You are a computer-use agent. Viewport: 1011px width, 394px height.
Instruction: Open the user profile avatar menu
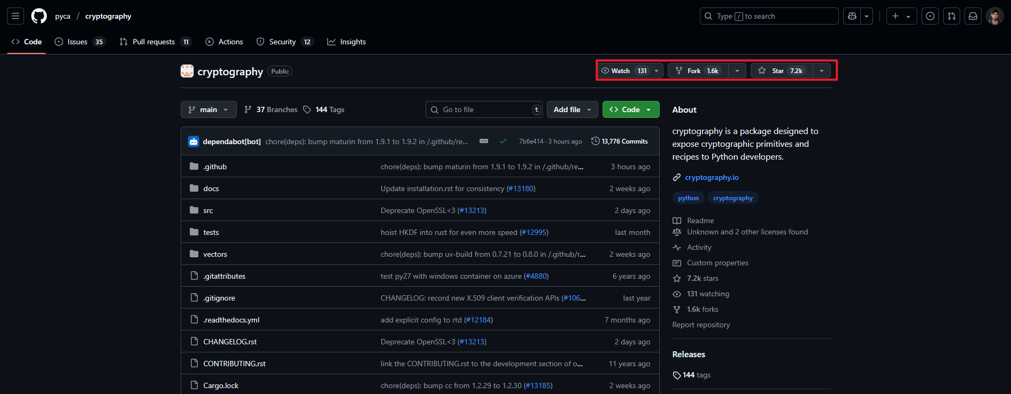[x=994, y=16]
